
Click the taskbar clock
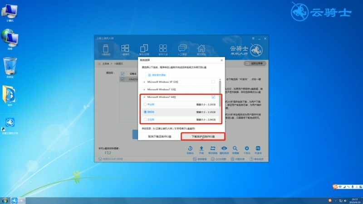click(355, 201)
